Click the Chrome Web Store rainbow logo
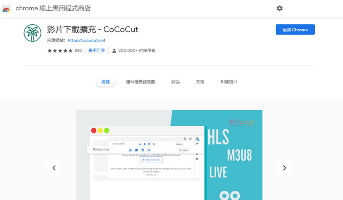The height and width of the screenshot is (200, 343). click(6, 9)
